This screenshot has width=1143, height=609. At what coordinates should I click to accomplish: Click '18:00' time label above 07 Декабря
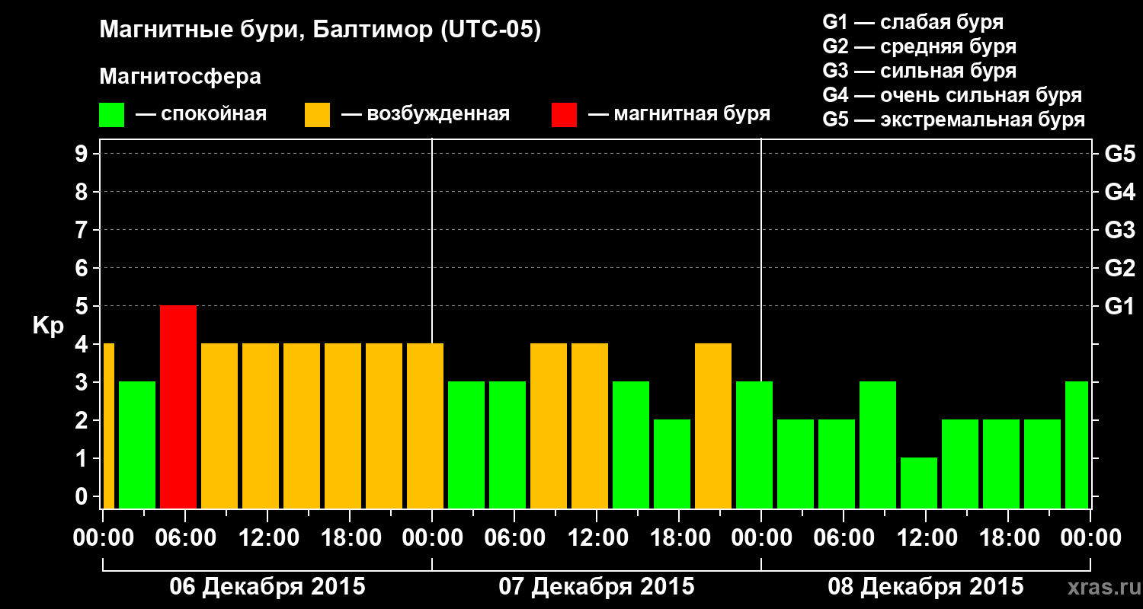tap(679, 537)
